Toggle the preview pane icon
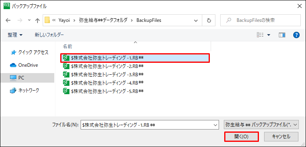This screenshot has width=306, height=147. (x=282, y=35)
